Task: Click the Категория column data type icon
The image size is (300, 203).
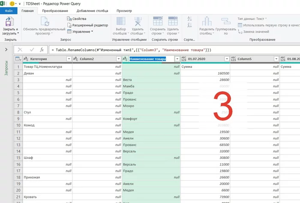Action: point(26,59)
